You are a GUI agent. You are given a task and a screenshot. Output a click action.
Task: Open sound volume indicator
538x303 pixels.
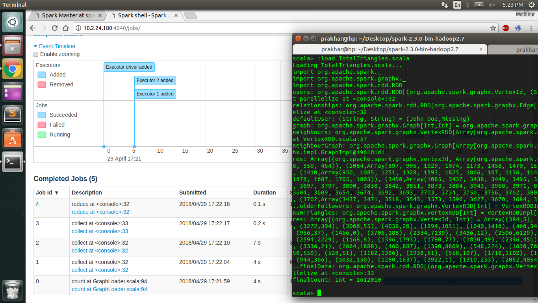click(492, 5)
